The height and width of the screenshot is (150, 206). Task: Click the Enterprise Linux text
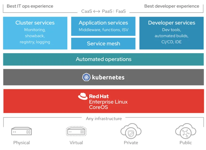108,102
